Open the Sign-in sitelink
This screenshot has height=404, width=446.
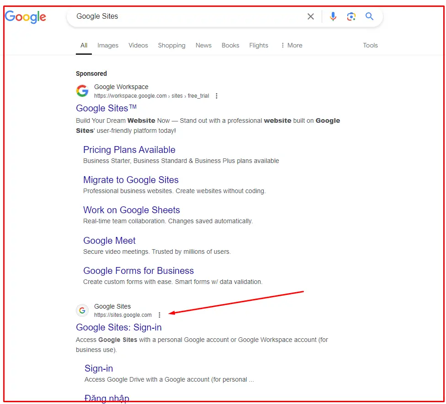point(99,368)
